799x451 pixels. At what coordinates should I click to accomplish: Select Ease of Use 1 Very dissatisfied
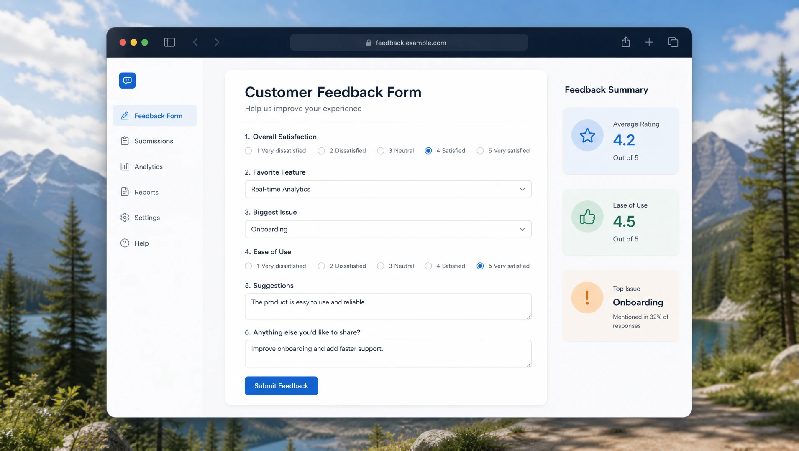click(x=248, y=266)
